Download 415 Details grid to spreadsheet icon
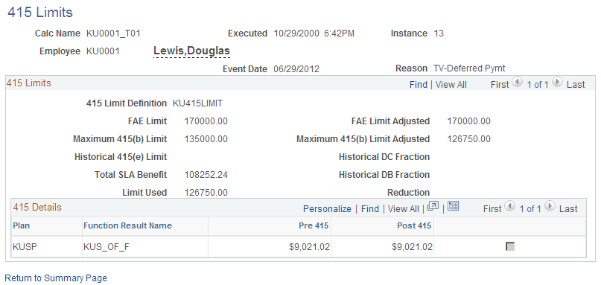 [453, 206]
